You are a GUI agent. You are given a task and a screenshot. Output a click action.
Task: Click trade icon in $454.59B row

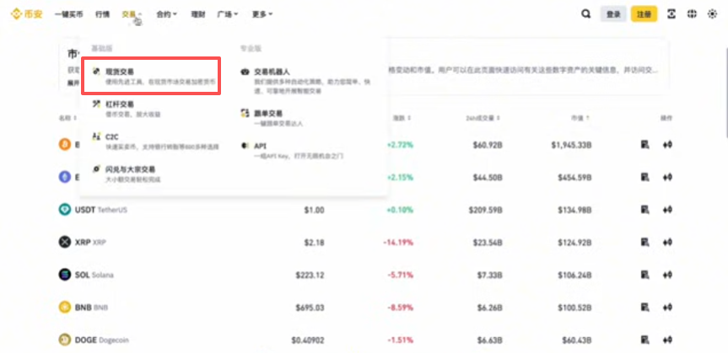pos(667,177)
